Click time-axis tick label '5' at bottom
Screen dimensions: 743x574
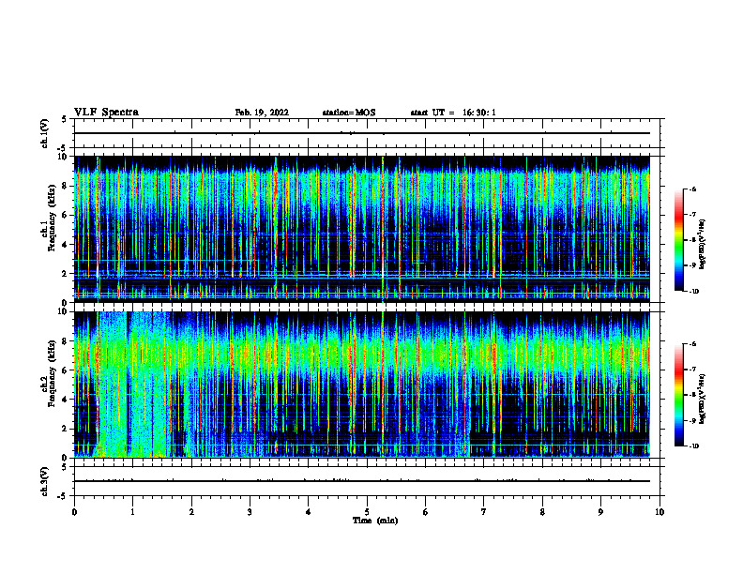367,512
